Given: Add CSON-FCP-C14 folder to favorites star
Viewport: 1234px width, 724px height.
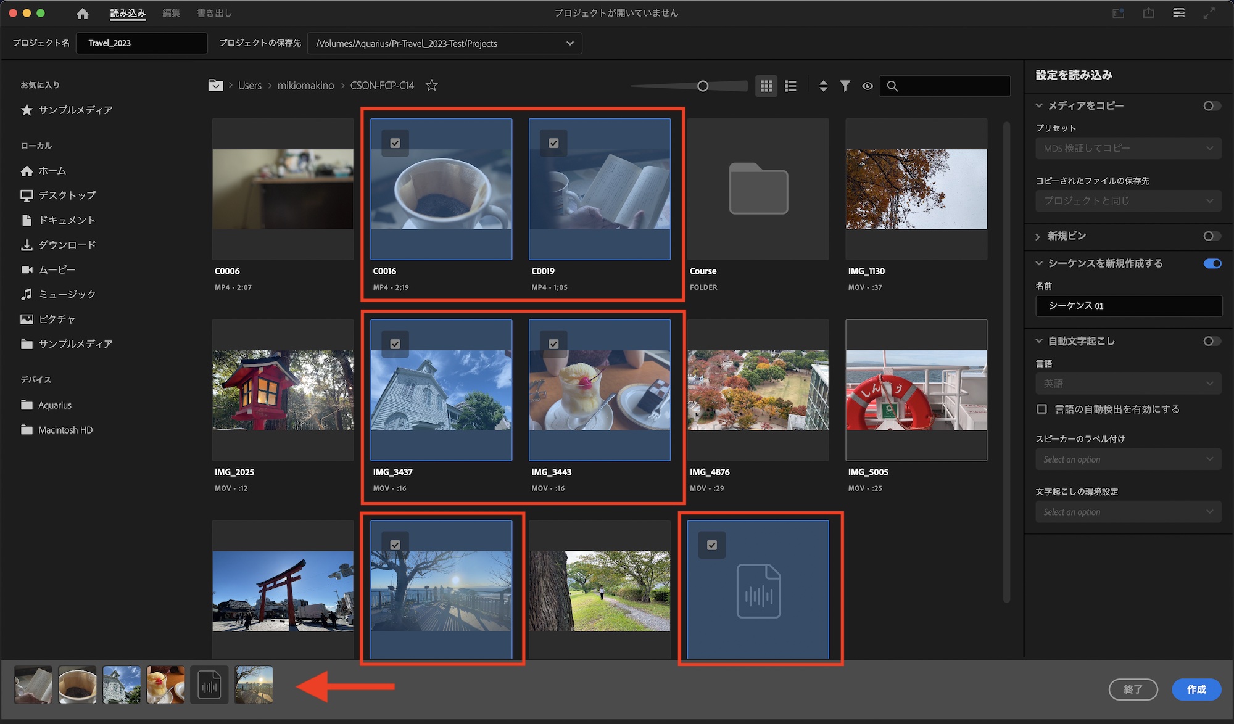Looking at the screenshot, I should click(432, 86).
